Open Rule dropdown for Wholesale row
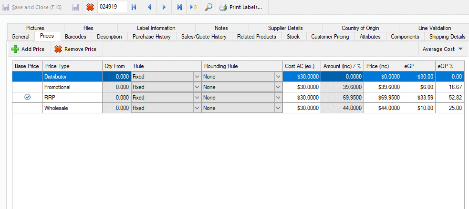Screen dimensions: 469x209 [x=197, y=108]
